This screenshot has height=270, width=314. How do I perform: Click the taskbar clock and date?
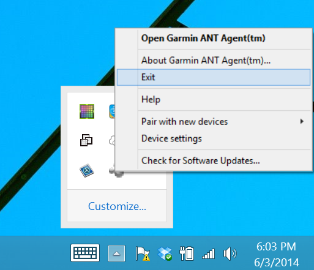coord(277,254)
